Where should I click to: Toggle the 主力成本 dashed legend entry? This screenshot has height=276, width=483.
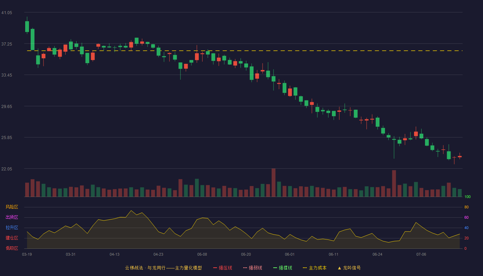tap(314, 268)
